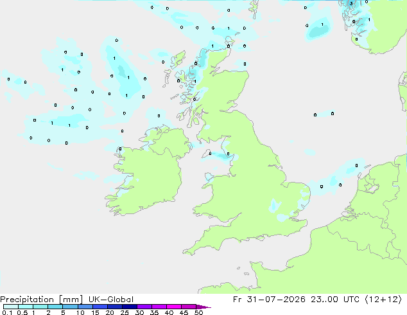Pick the 10–15 mm legend color swatch
407x315 pixels.
[85, 307]
